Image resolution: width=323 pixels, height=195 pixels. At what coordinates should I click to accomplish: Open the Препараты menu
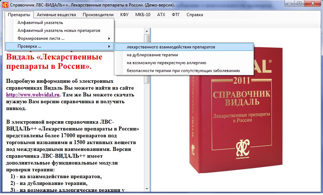tap(19, 15)
